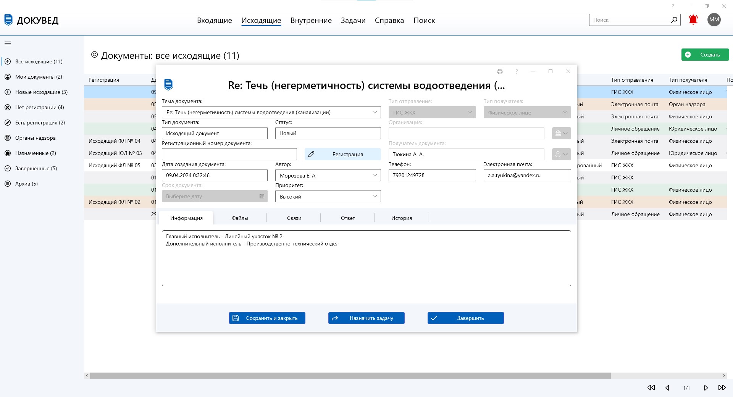733x397 pixels.
Task: Click the recipient person picker icon
Action: pyautogui.click(x=561, y=154)
